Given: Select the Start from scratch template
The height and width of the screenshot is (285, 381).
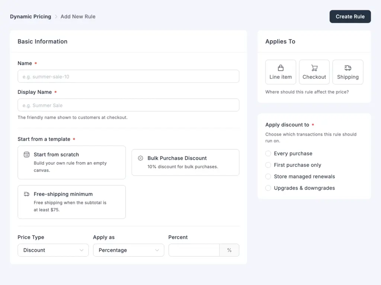Looking at the screenshot, I should tap(72, 162).
